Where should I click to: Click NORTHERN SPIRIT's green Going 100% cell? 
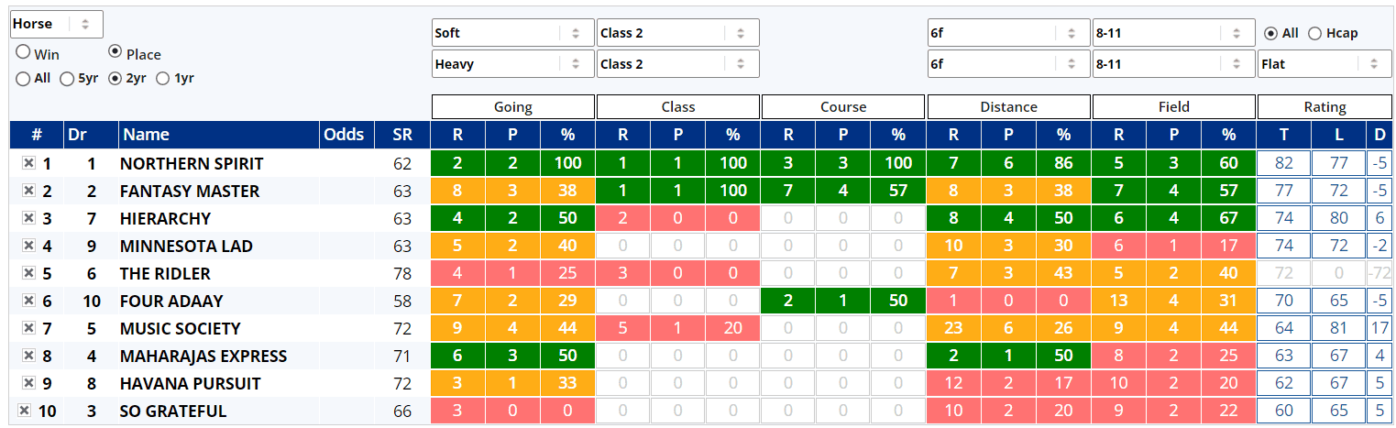568,163
